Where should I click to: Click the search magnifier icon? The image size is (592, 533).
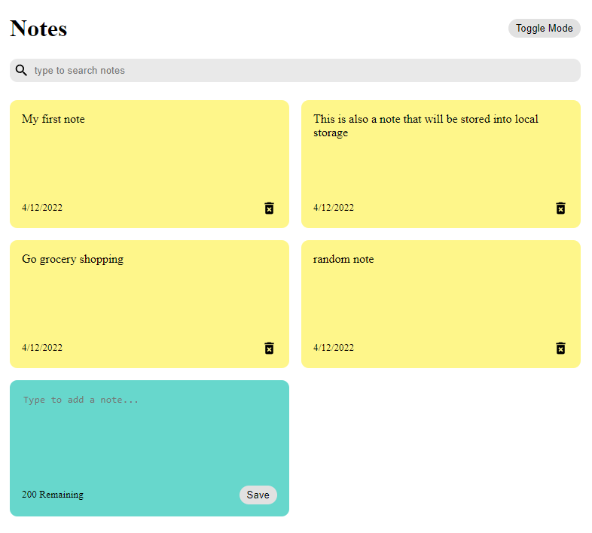pos(21,70)
